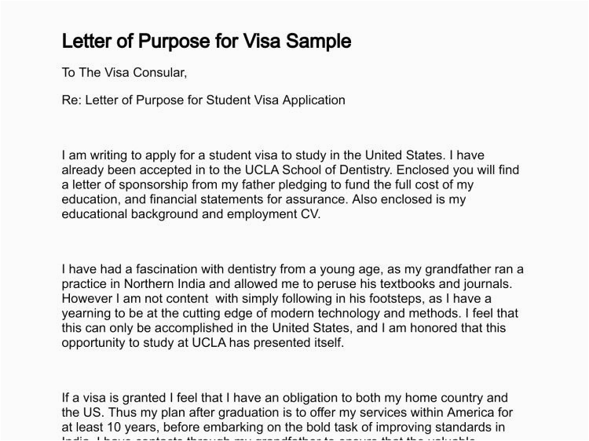Click the line starting 'However I am not content'
This screenshot has height=441, width=589.
[276, 299]
